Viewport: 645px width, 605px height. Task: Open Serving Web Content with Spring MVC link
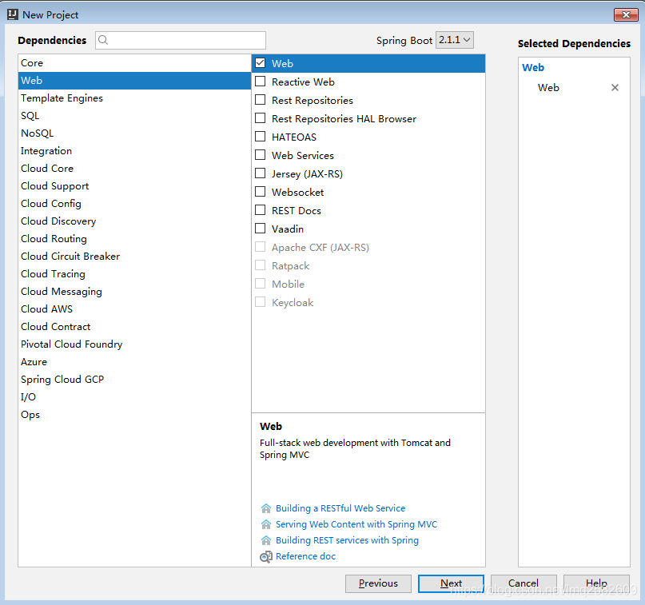coord(356,524)
